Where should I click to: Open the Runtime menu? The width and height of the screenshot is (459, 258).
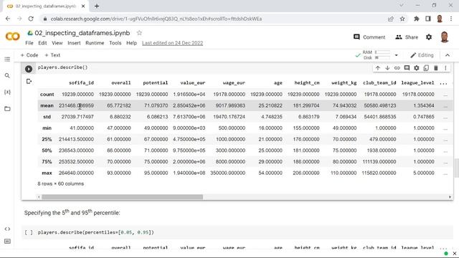point(95,43)
